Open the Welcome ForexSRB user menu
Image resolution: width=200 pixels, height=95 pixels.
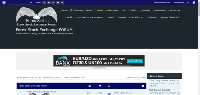pos(162,2)
